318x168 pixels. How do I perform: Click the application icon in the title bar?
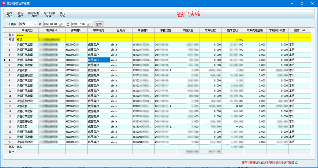(x=4, y=3)
